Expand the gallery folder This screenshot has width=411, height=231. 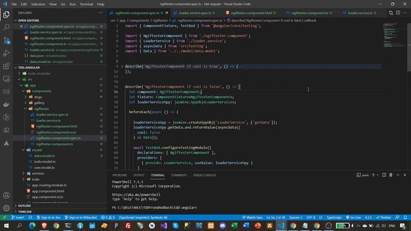[x=26, y=103]
